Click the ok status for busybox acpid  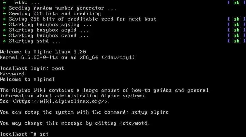[236, 30]
